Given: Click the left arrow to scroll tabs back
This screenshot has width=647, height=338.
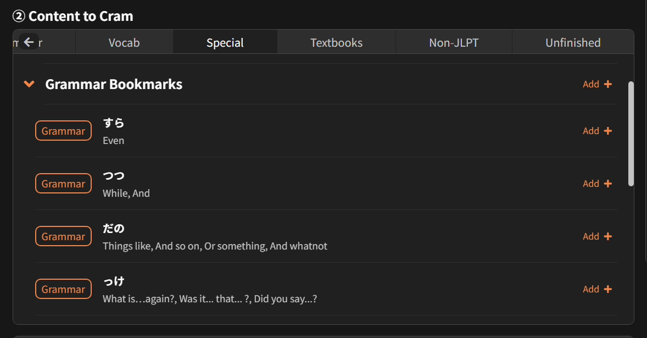Looking at the screenshot, I should pos(29,42).
